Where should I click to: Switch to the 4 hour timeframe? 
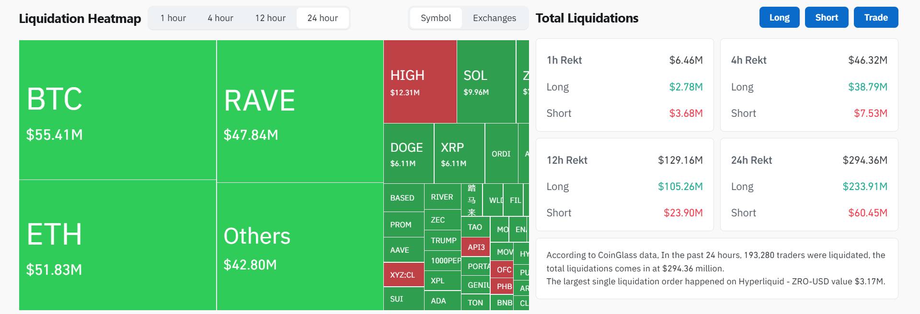coord(220,18)
